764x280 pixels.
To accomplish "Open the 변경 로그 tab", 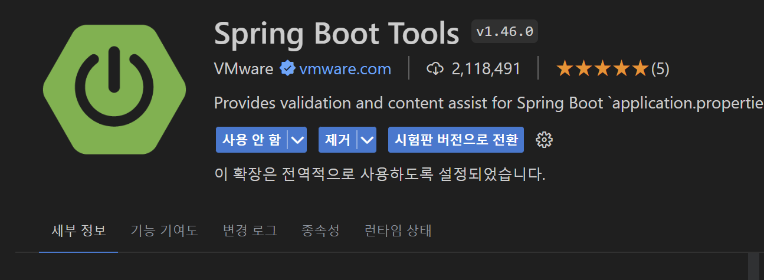I will (250, 230).
